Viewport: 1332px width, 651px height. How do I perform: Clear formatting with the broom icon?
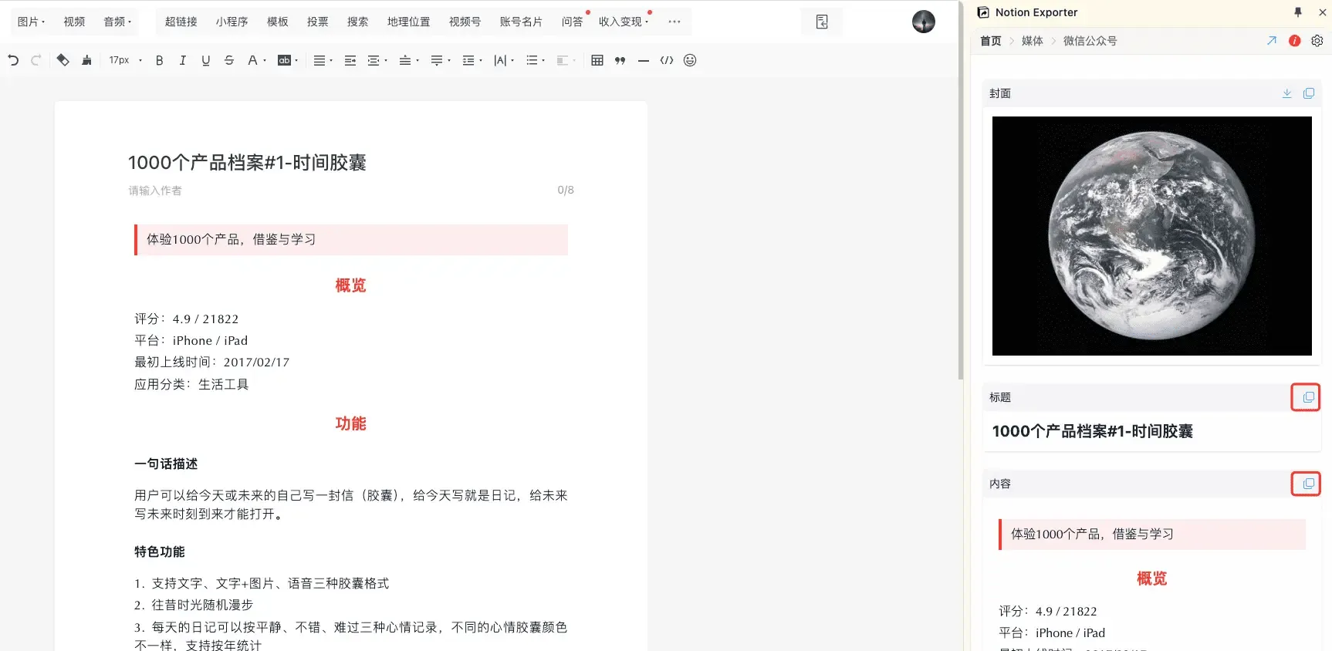click(86, 60)
